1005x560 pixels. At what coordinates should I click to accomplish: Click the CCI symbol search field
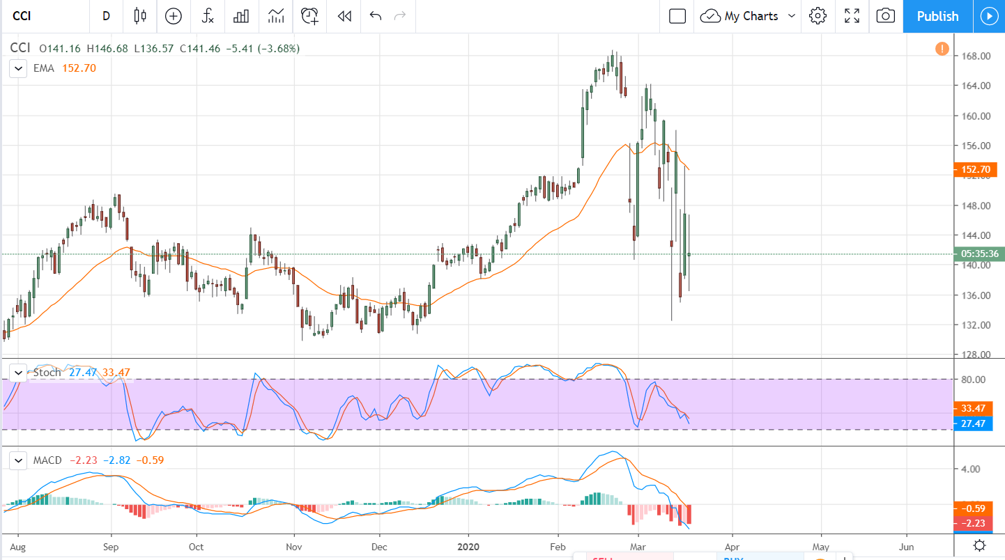[x=45, y=16]
